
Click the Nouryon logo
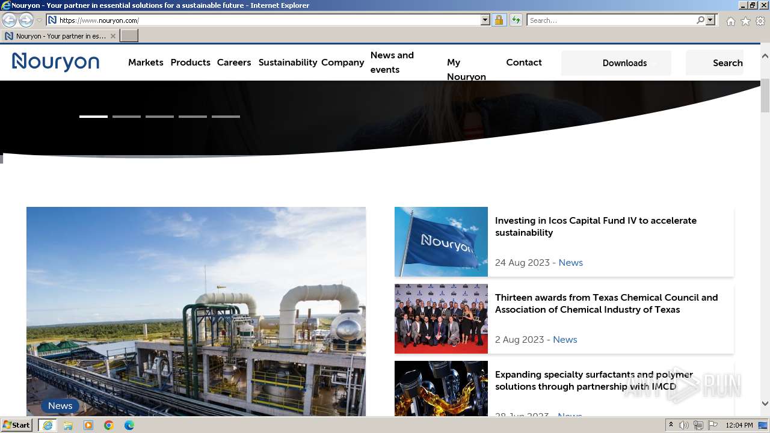(x=55, y=62)
